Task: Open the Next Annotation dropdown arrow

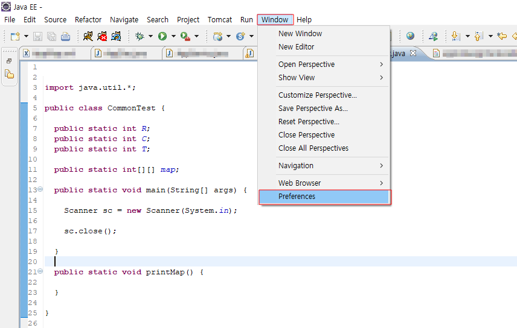Action: (x=467, y=36)
